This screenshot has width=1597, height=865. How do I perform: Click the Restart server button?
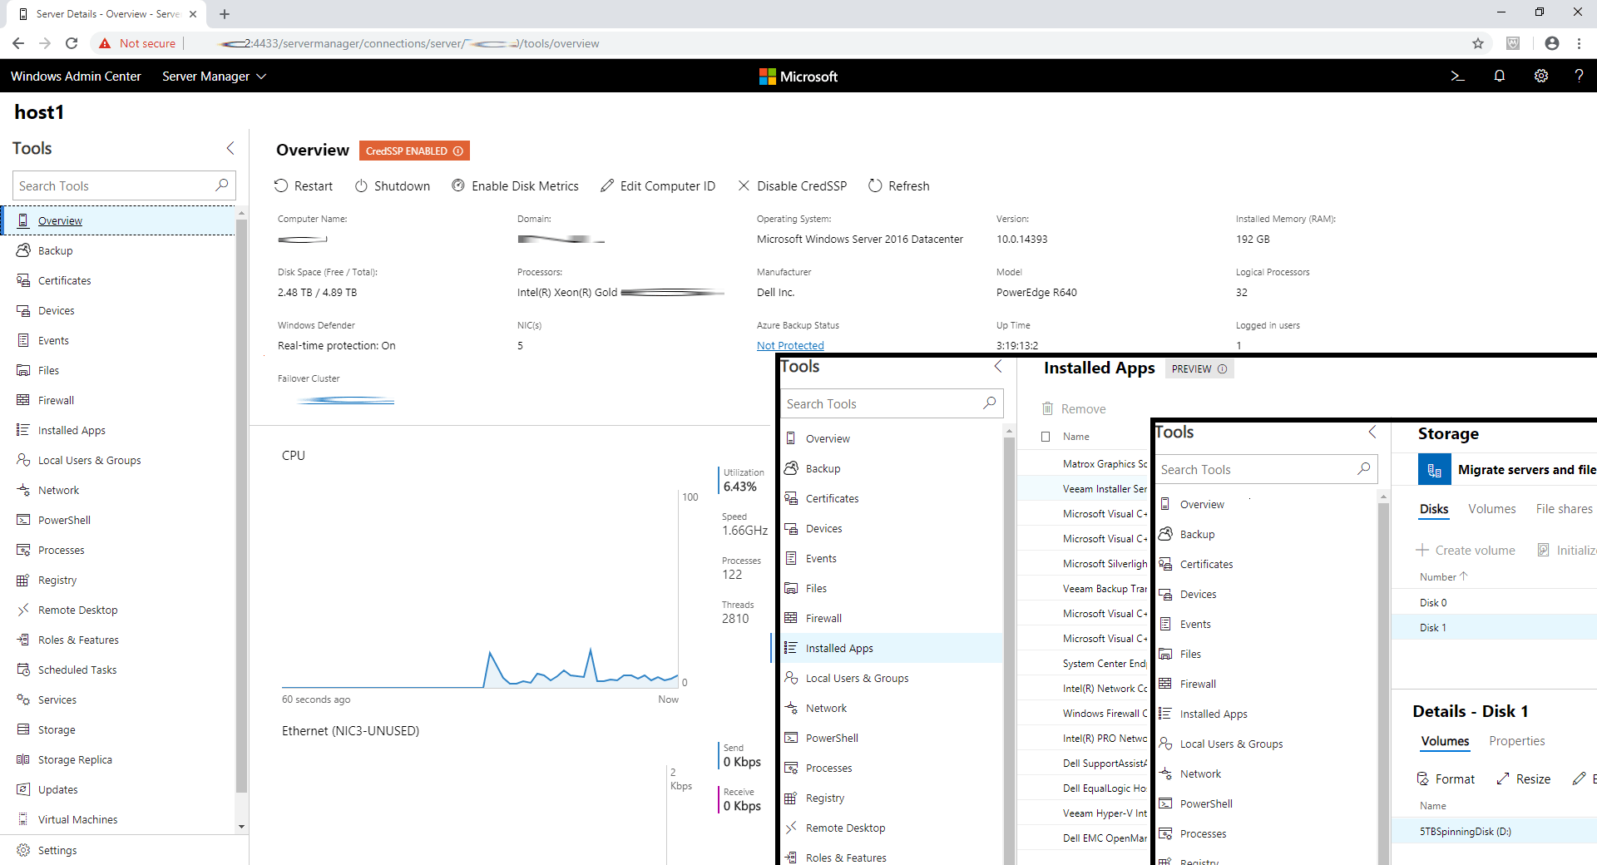click(x=304, y=186)
